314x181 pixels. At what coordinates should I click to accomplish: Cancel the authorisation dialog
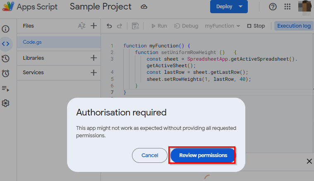(149, 155)
